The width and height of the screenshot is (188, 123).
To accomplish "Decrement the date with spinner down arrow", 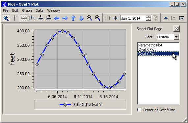I will [148, 20].
